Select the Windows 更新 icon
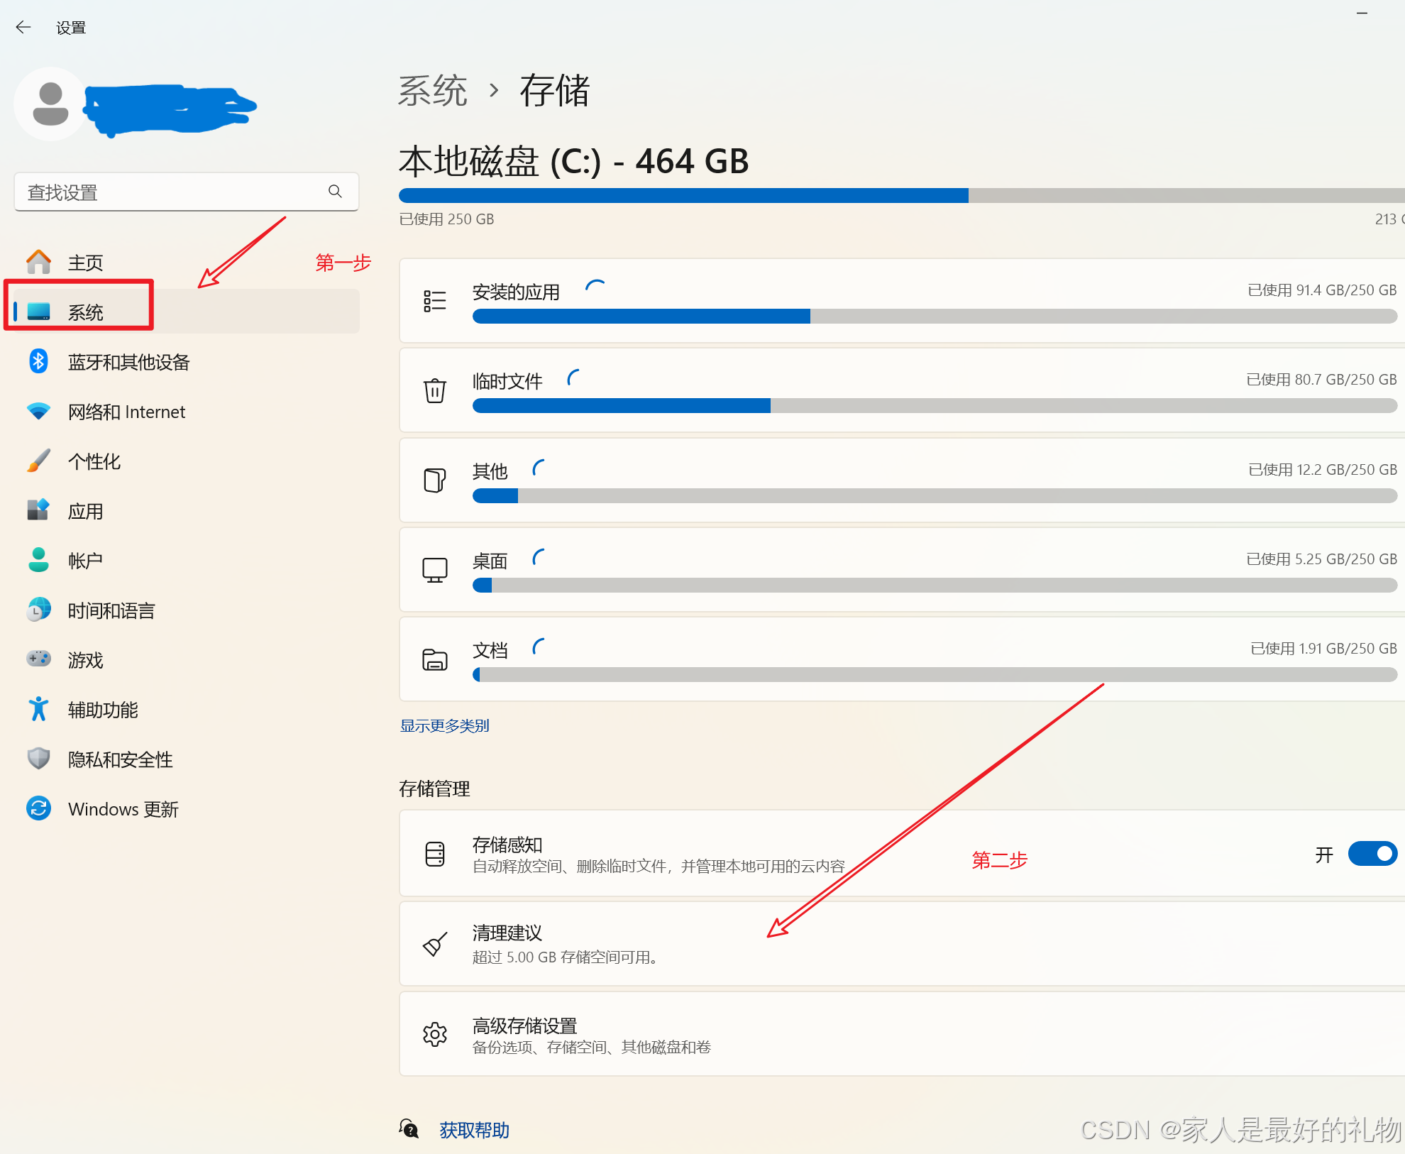Image resolution: width=1405 pixels, height=1154 pixels. pos(38,808)
